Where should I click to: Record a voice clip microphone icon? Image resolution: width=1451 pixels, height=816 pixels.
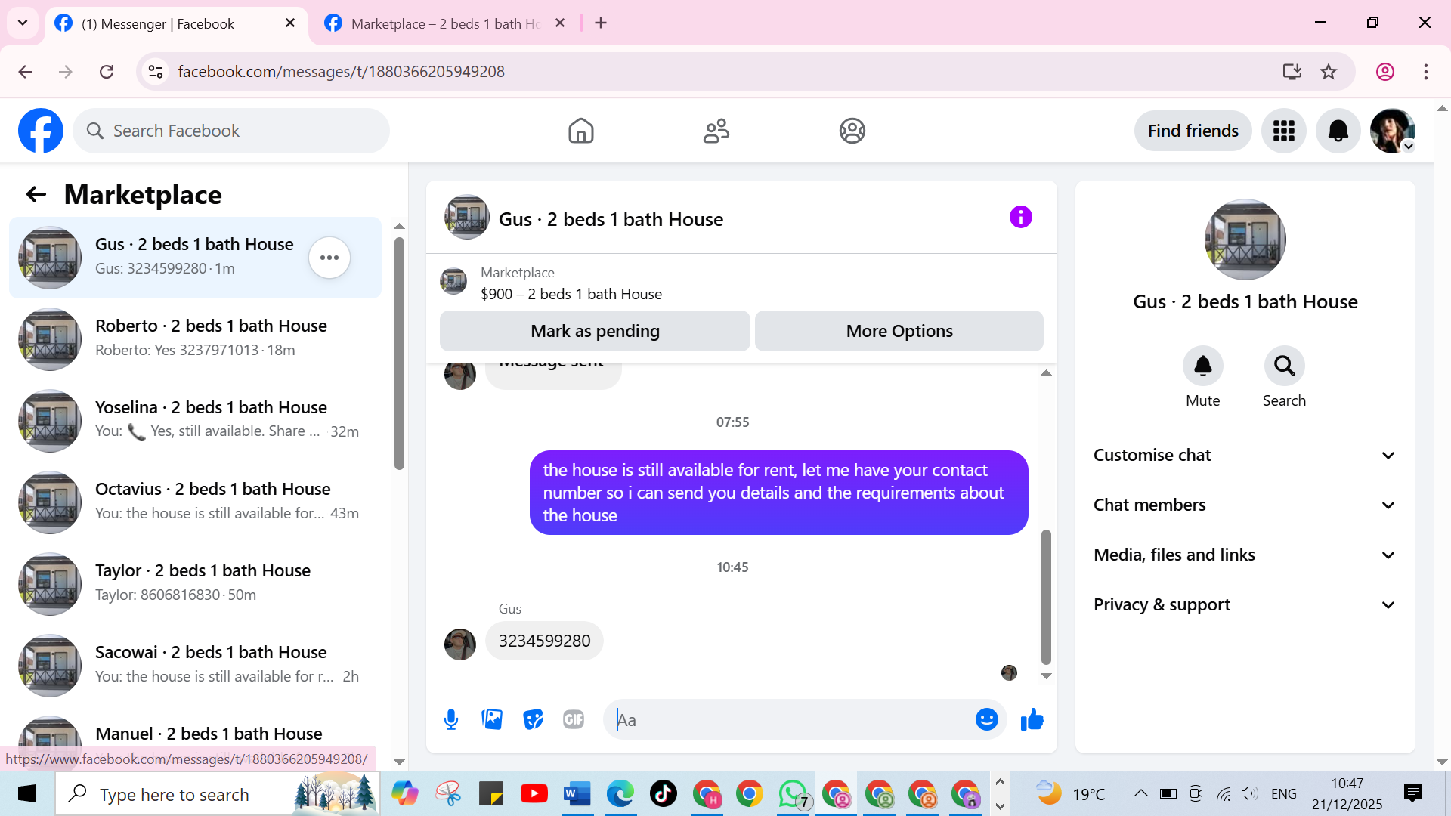(451, 720)
